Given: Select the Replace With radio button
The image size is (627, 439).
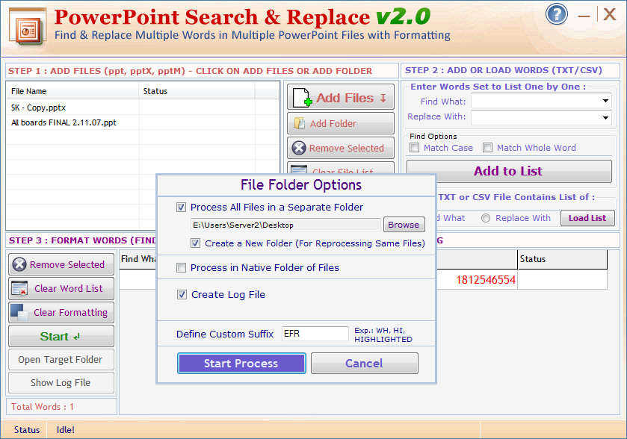Looking at the screenshot, I should click(x=486, y=218).
